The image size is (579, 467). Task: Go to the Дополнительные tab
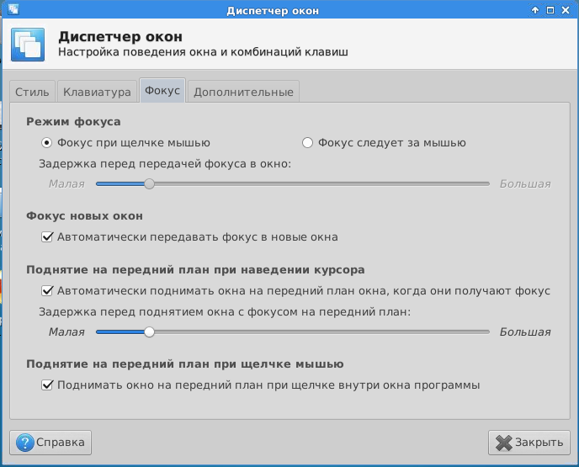pos(243,92)
